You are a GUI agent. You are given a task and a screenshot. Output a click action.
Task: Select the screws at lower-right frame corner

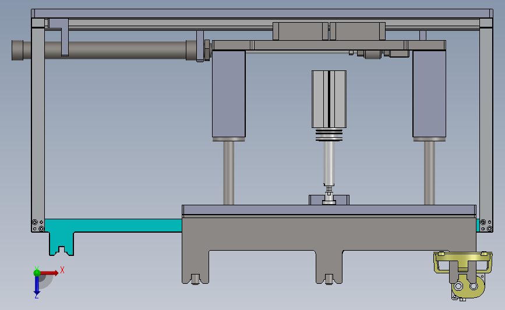486,226
